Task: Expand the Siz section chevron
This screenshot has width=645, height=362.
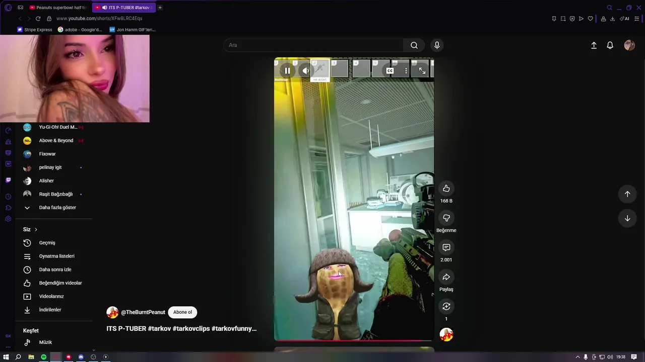Action: pyautogui.click(x=36, y=230)
